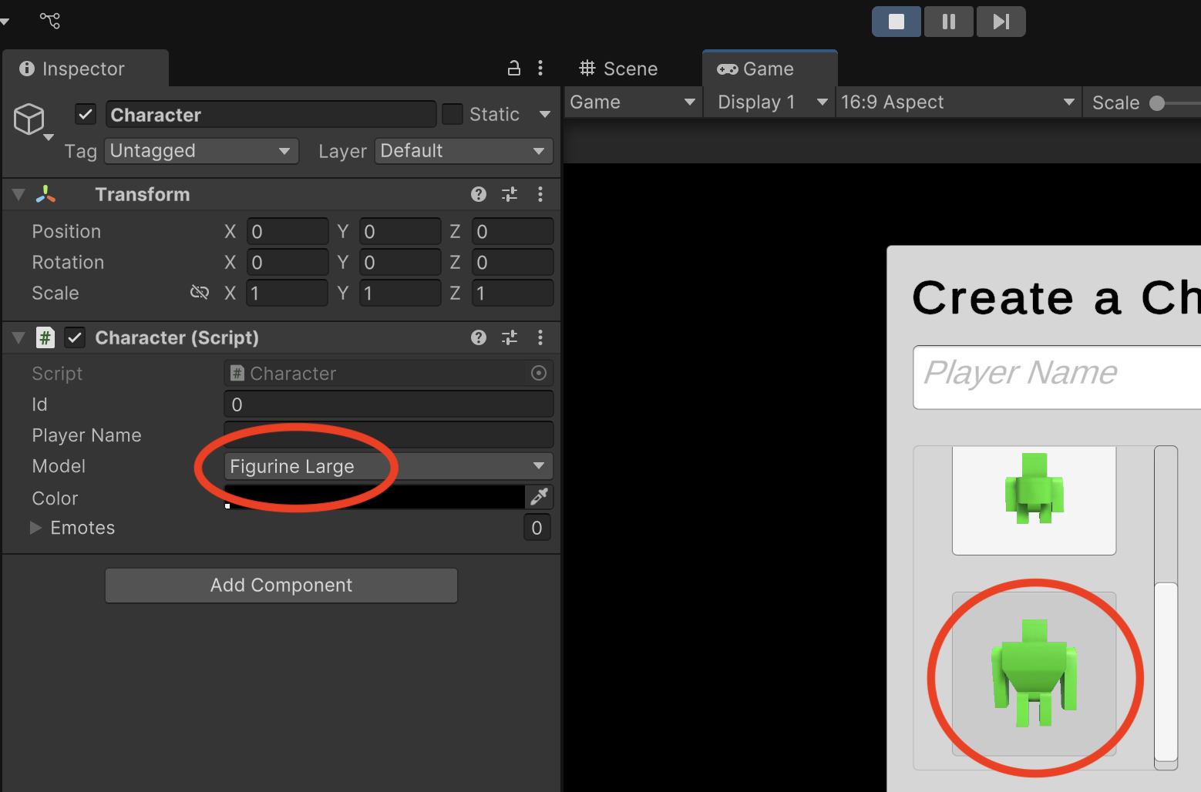Pause the running game

pyautogui.click(x=948, y=22)
